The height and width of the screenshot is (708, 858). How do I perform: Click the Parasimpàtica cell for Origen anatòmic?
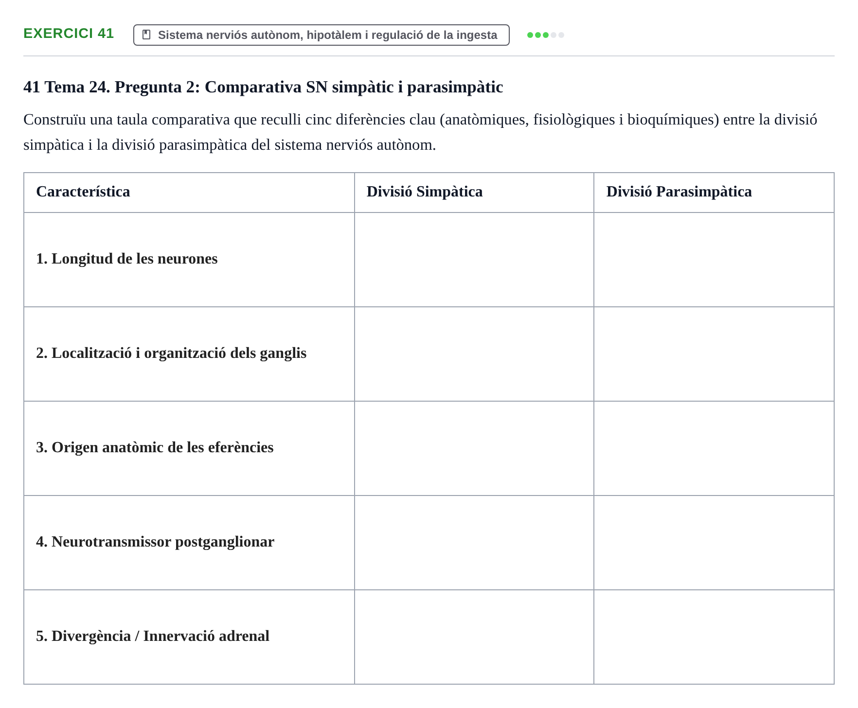pyautogui.click(x=714, y=448)
